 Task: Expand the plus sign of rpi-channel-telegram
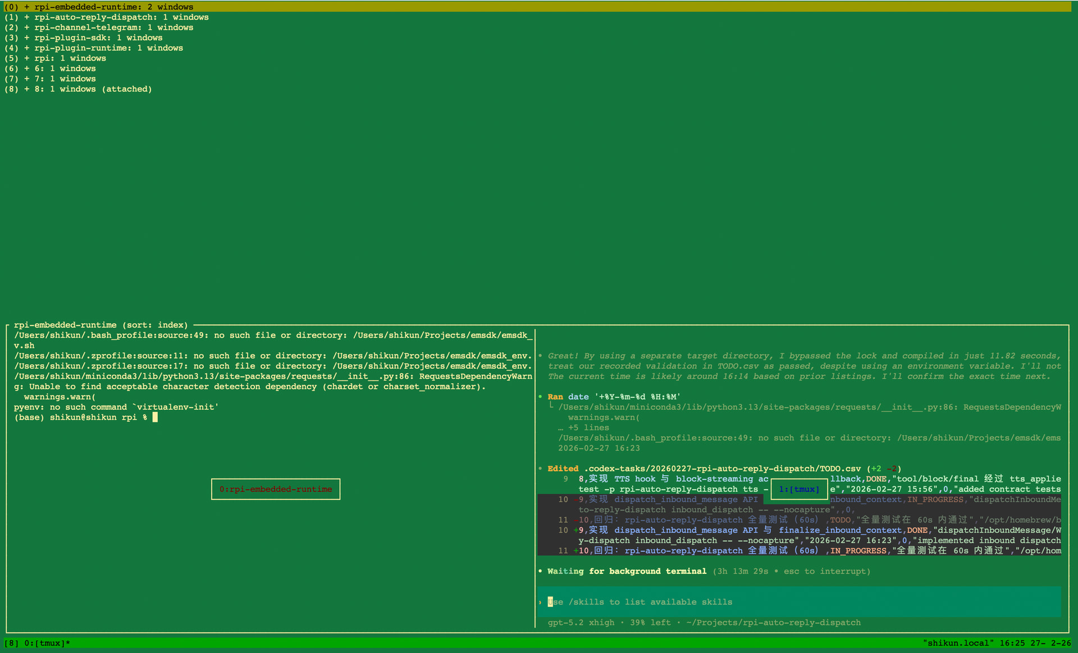pyautogui.click(x=26, y=27)
